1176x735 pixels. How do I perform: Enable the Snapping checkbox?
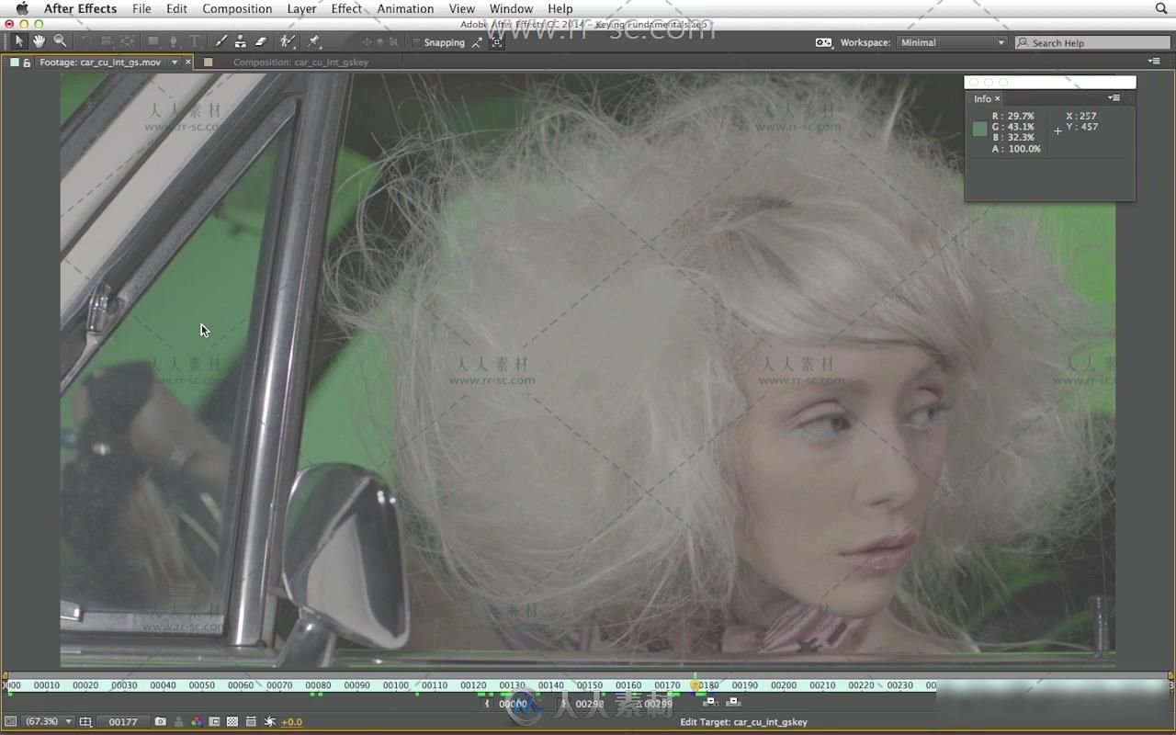click(x=416, y=42)
